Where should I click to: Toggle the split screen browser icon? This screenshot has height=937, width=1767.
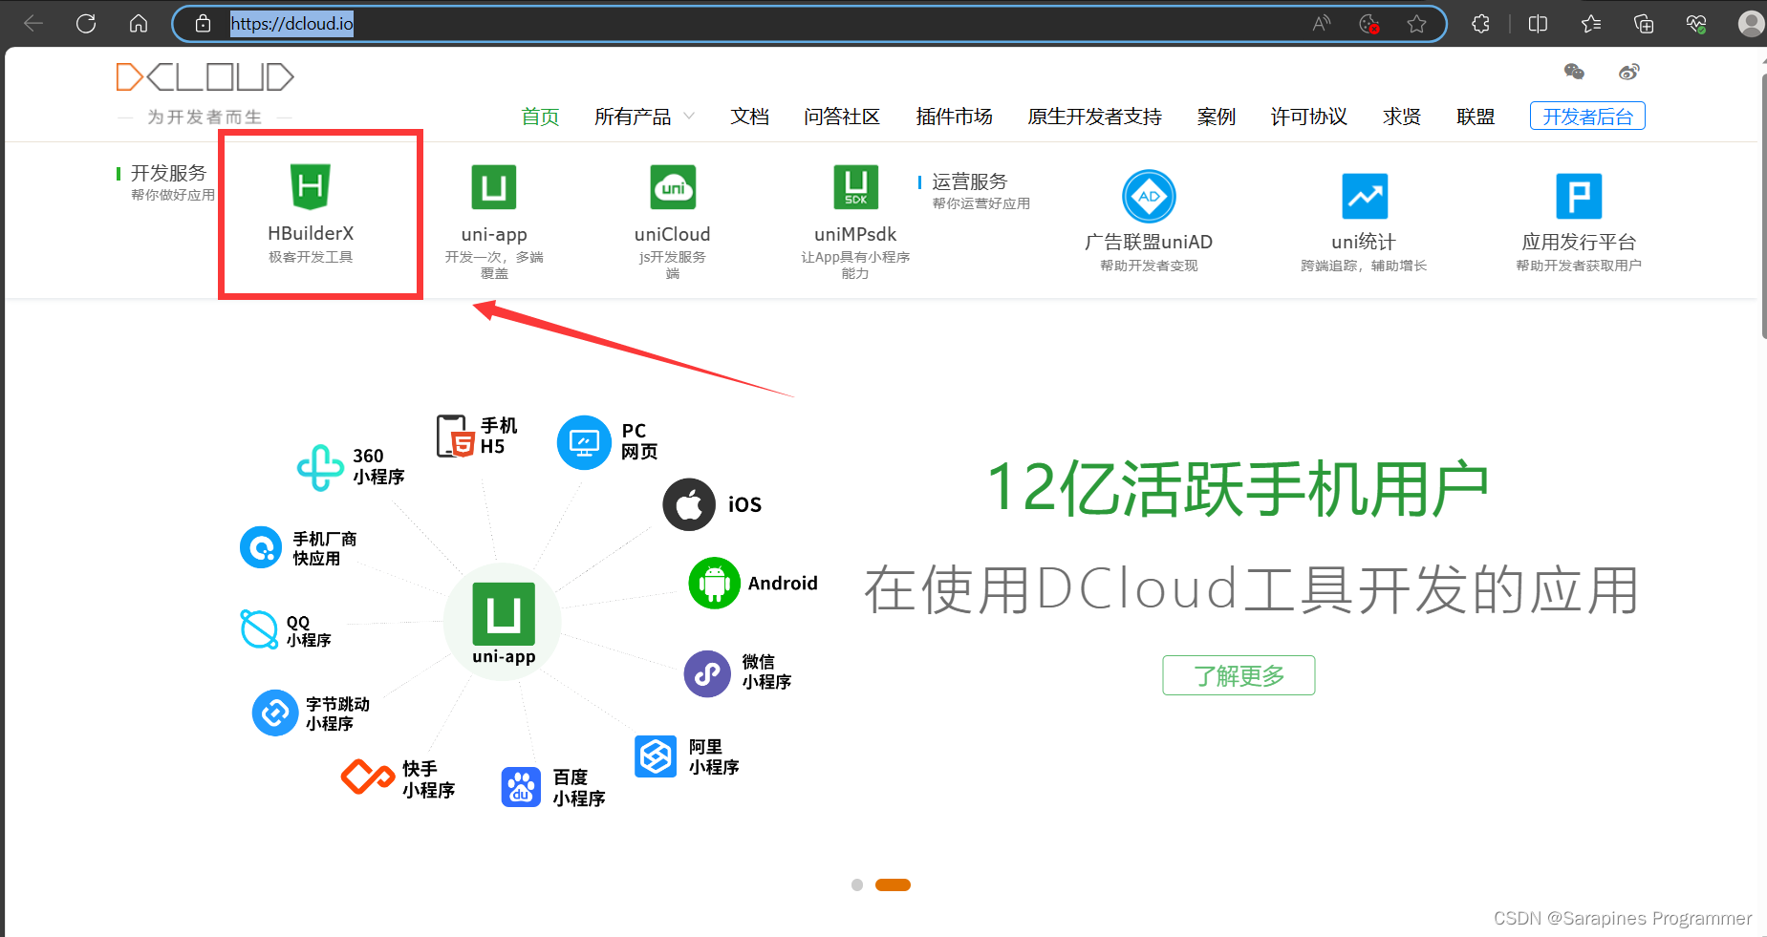[x=1538, y=24]
